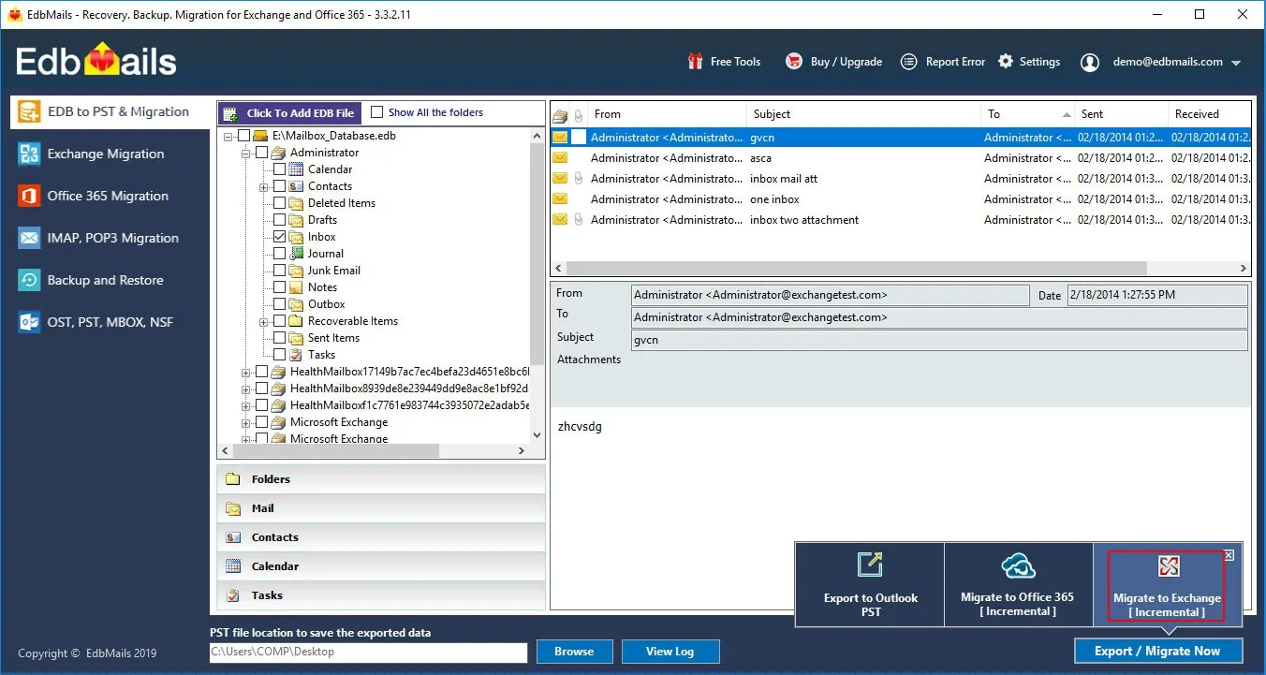Screen dimensions: 1266x675
Task: Open the Folders panel section
Action: click(x=381, y=479)
